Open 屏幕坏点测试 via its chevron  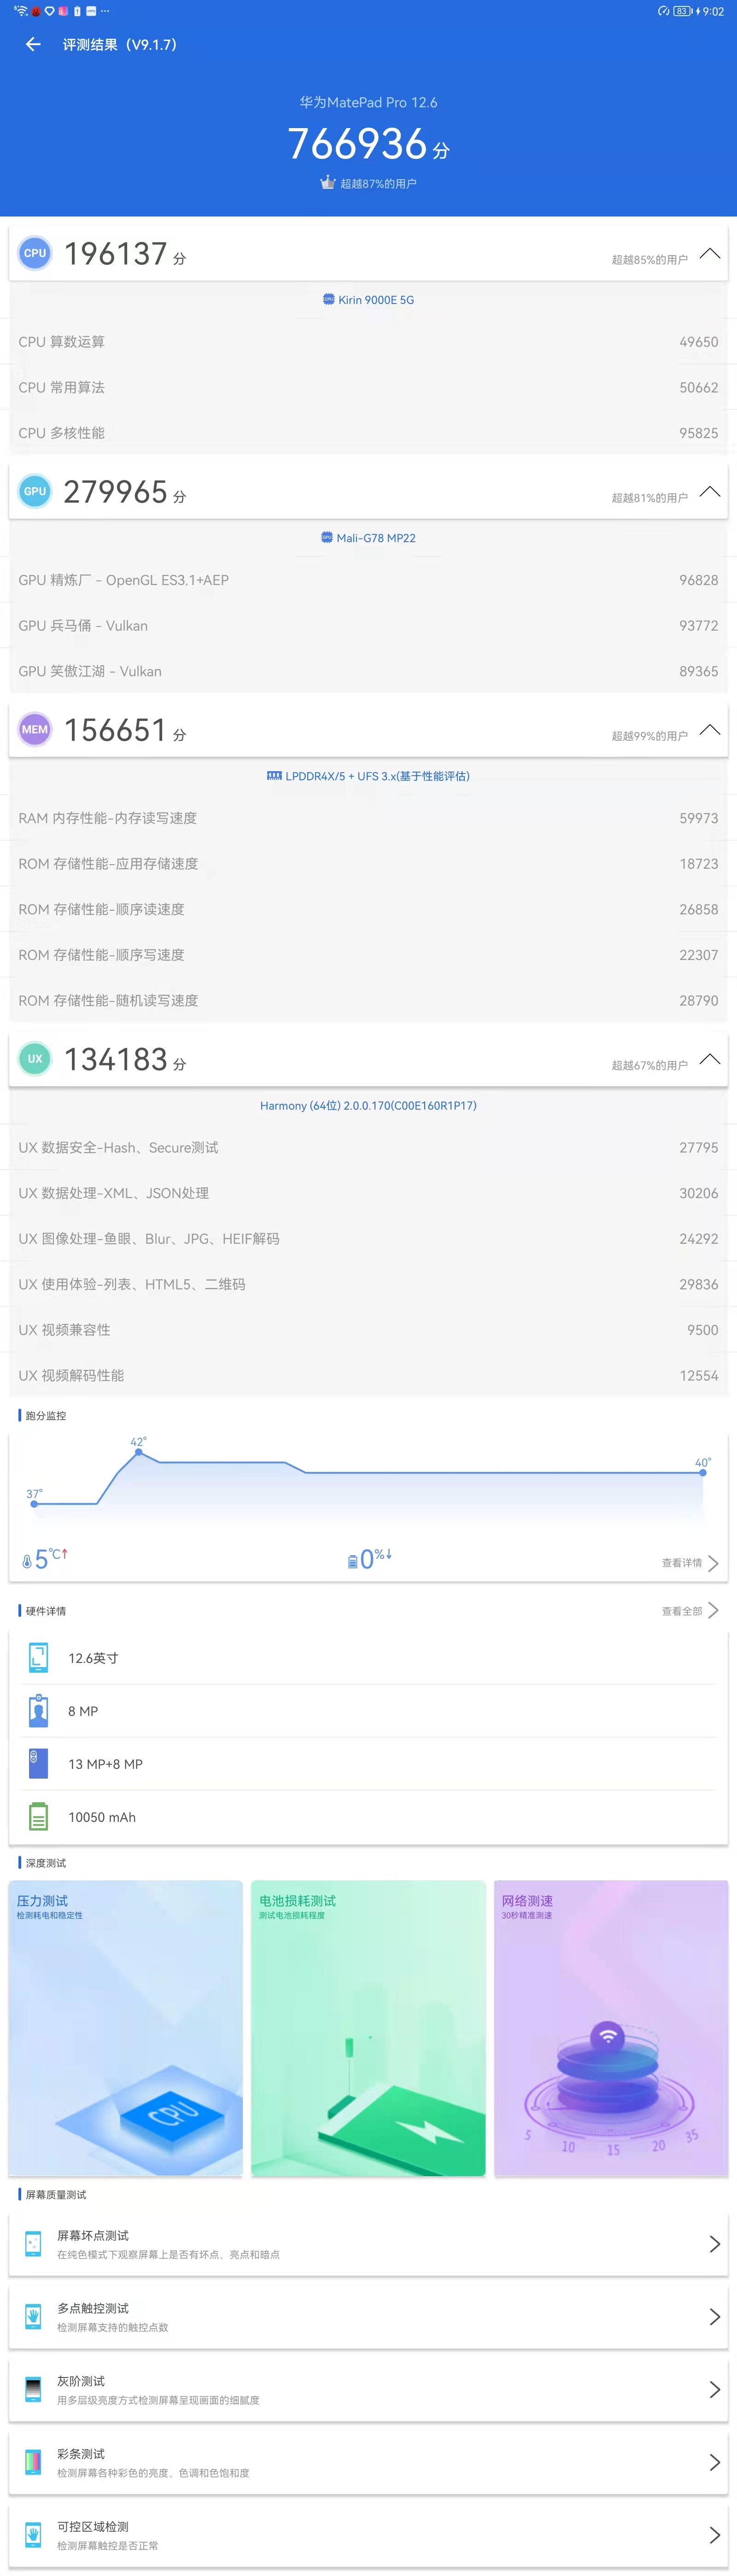point(714,2243)
